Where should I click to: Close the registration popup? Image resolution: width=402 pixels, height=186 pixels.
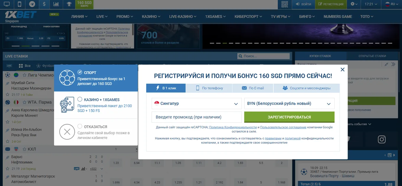(343, 69)
